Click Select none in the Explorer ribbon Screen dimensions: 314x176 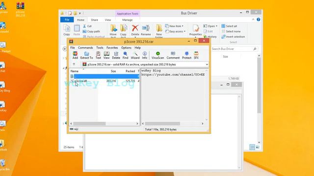click(231, 31)
